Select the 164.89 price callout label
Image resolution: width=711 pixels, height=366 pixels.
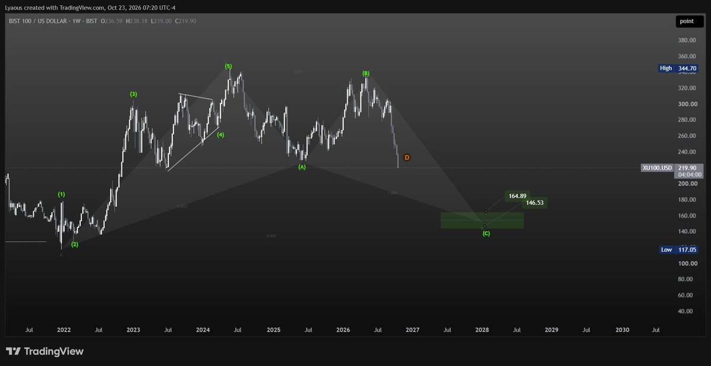[517, 195]
